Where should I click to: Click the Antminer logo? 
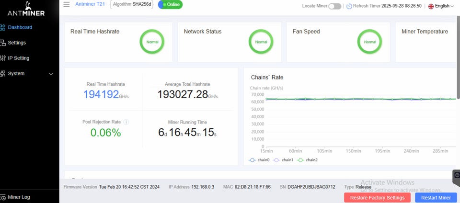coord(26,9)
